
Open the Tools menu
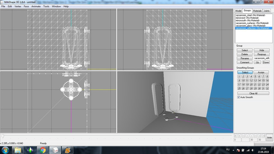pyautogui.click(x=46, y=6)
